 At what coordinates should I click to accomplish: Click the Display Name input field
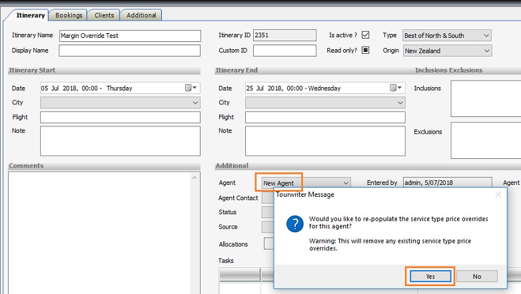pyautogui.click(x=129, y=51)
